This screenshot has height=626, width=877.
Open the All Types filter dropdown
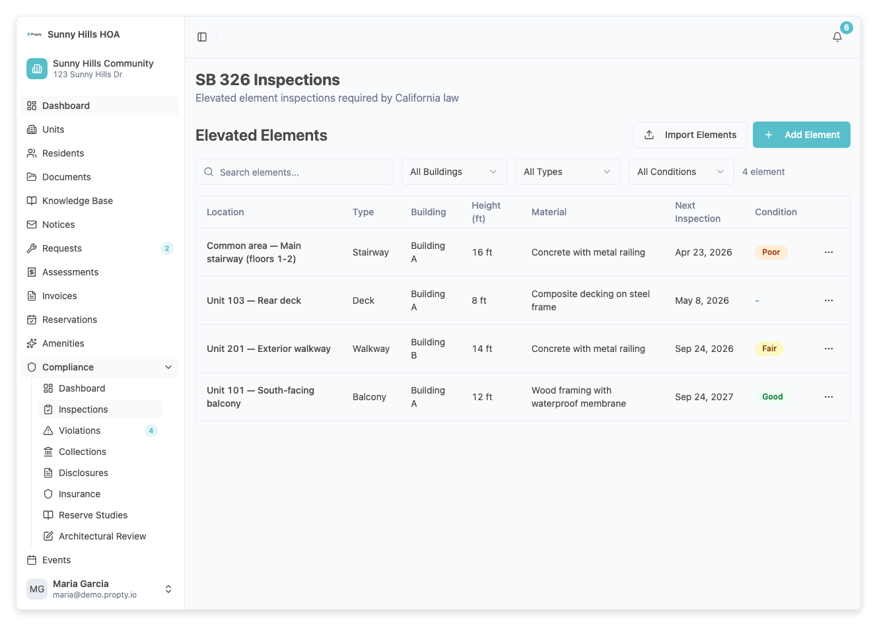pyautogui.click(x=567, y=172)
